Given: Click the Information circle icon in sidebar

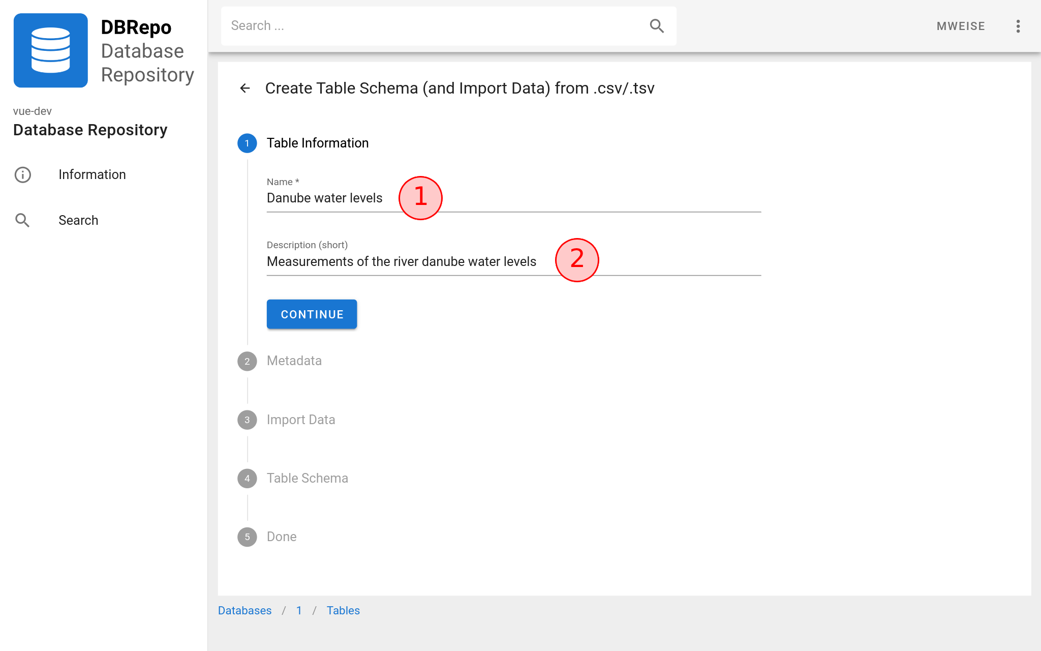Looking at the screenshot, I should (23, 174).
